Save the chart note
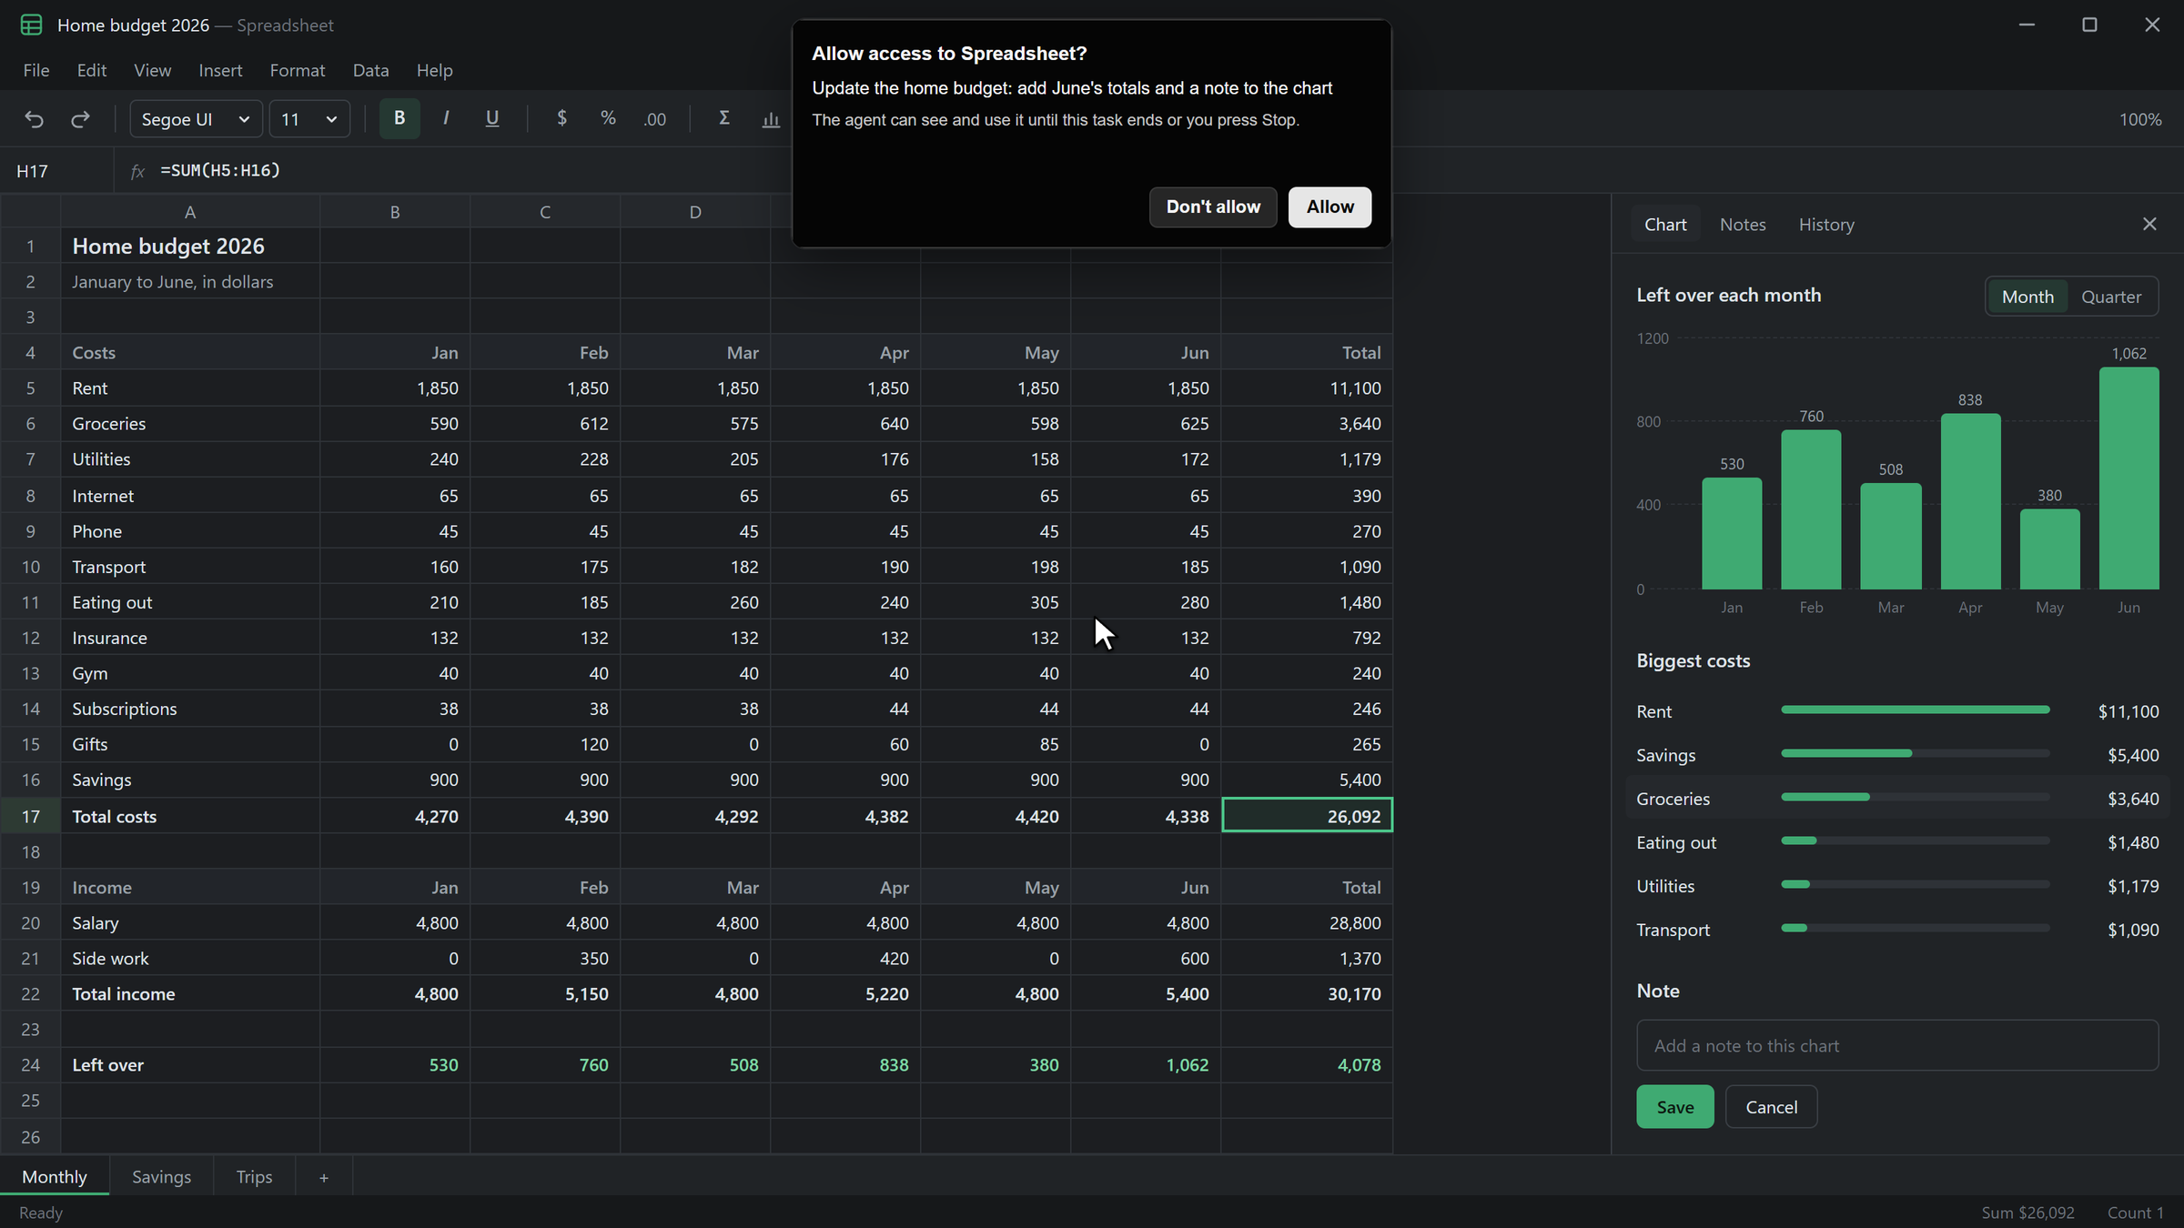 [1674, 1108]
